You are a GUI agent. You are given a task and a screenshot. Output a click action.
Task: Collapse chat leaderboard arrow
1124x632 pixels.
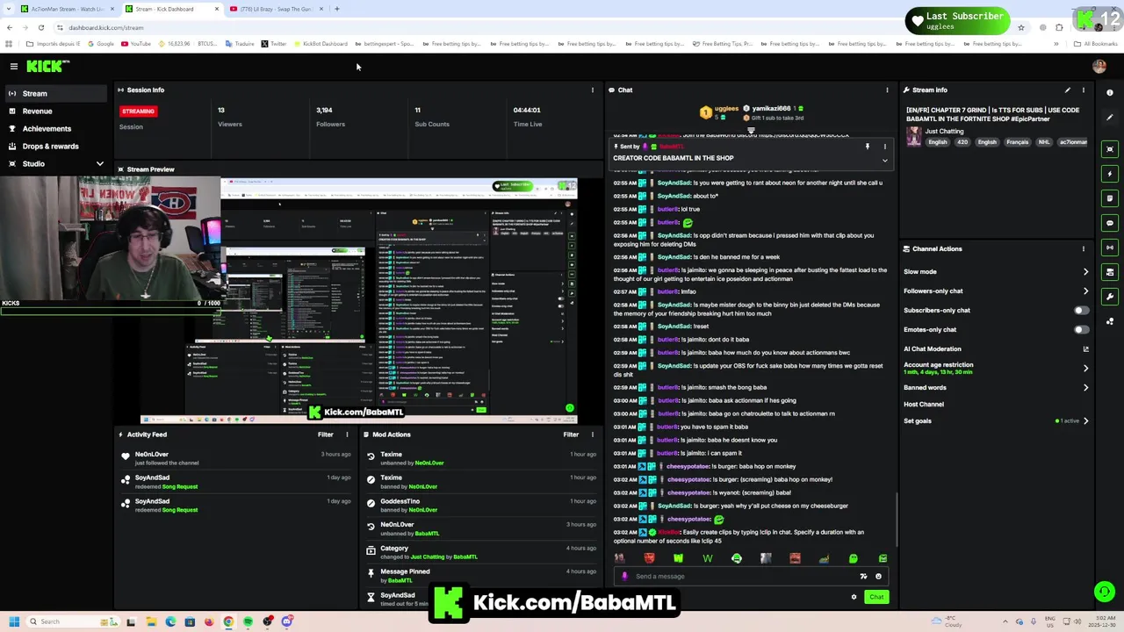point(751,130)
